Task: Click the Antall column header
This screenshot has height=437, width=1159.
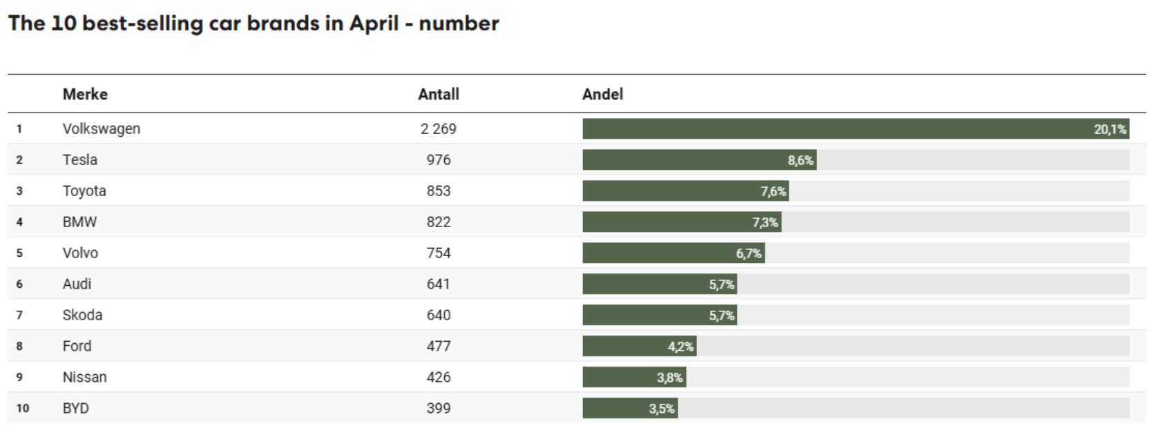Action: 438,95
